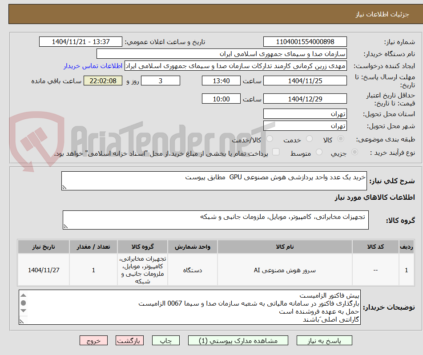Click the توضیحات خریدار text area

pyautogui.click(x=189, y=307)
